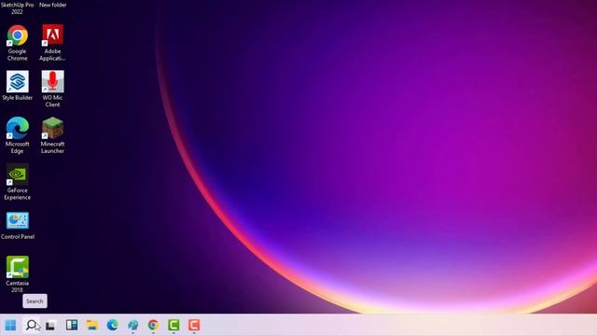Select the Style Builder desktop icon
Image resolution: width=597 pixels, height=336 pixels.
click(x=17, y=86)
